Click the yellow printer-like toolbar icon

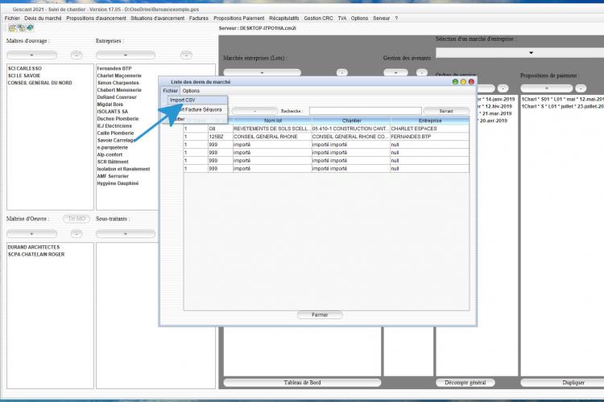pyautogui.click(x=12, y=28)
